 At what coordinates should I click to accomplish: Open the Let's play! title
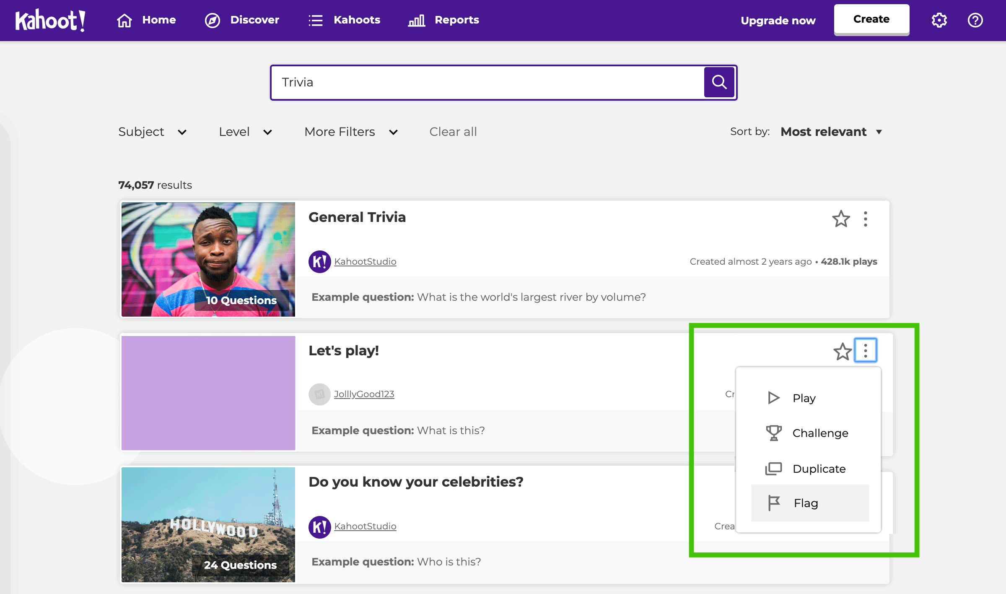(344, 351)
